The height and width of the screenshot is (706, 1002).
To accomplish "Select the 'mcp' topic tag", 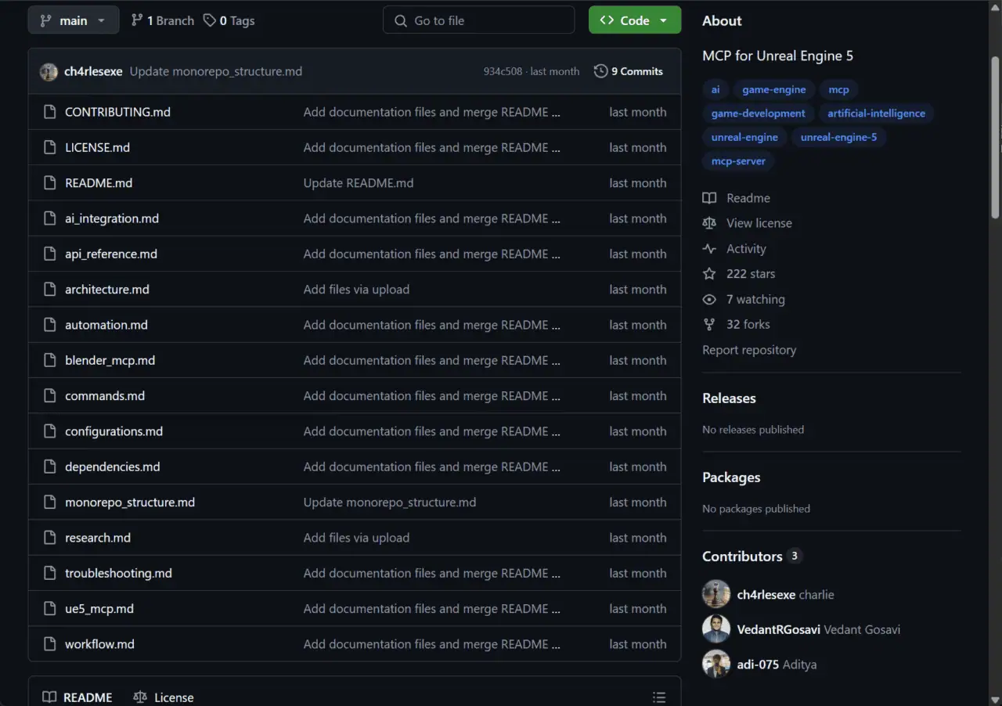I will tap(838, 89).
